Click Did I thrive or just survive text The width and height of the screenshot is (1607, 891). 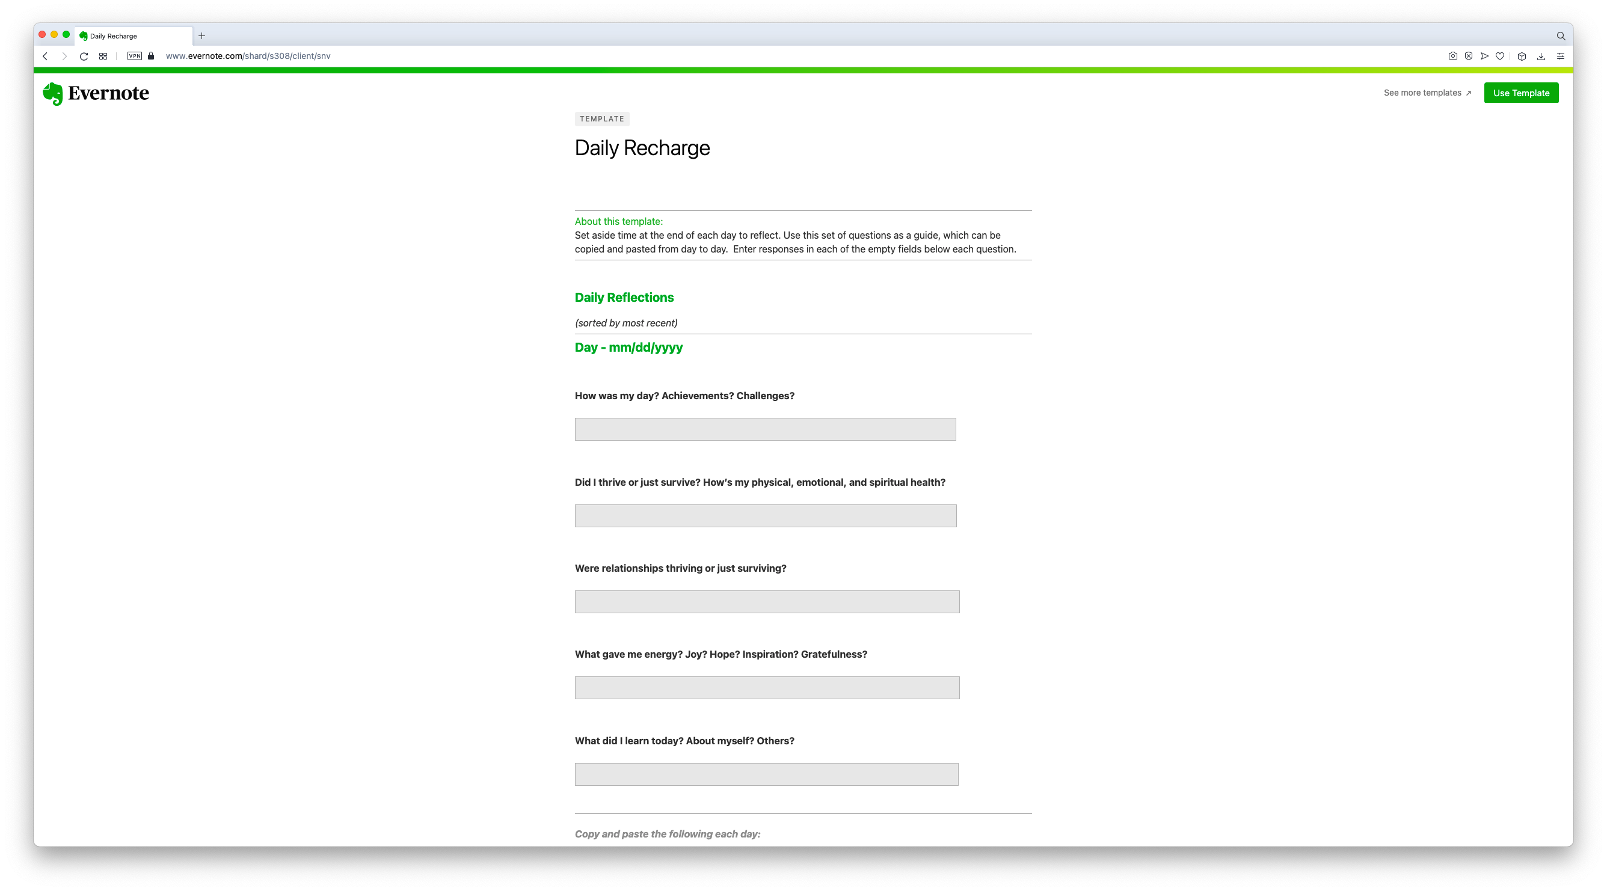[760, 482]
